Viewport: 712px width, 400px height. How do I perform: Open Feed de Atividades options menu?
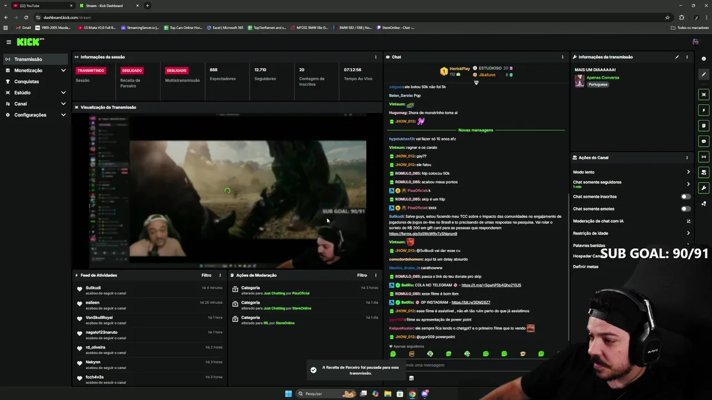tap(220, 275)
